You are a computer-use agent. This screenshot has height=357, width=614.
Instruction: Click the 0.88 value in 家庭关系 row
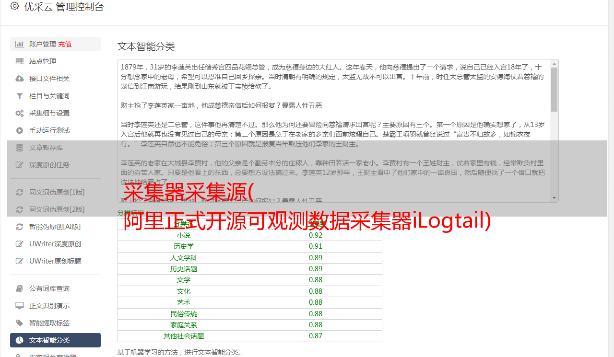tap(316, 325)
